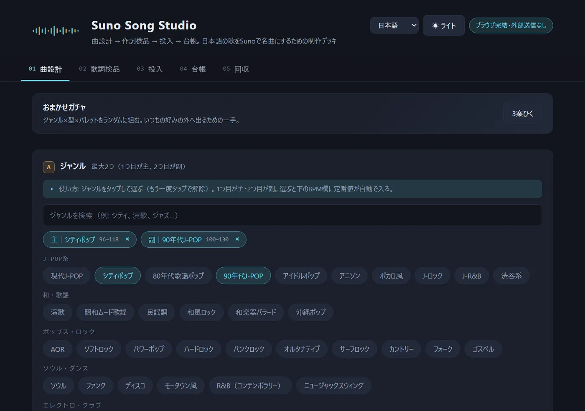Select the AOR genre chip
The width and height of the screenshot is (585, 411).
[x=58, y=349]
